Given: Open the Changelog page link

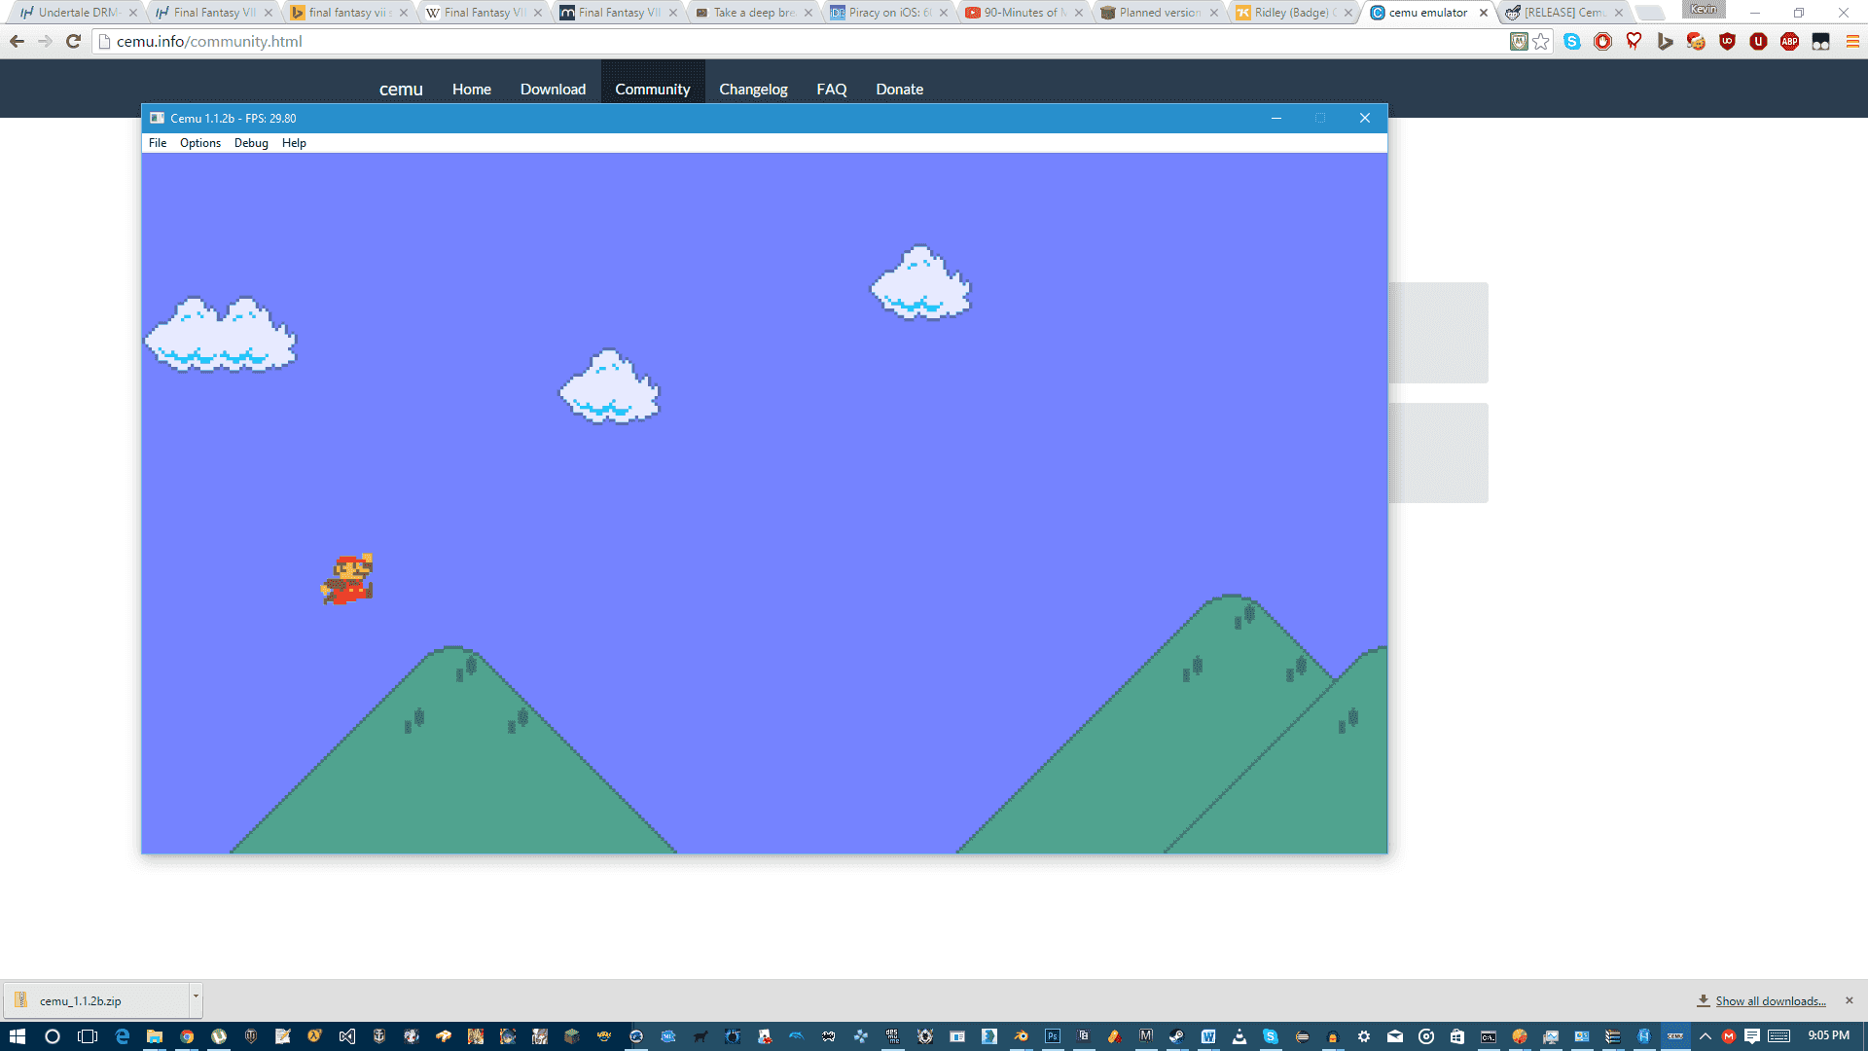Looking at the screenshot, I should click(x=754, y=90).
